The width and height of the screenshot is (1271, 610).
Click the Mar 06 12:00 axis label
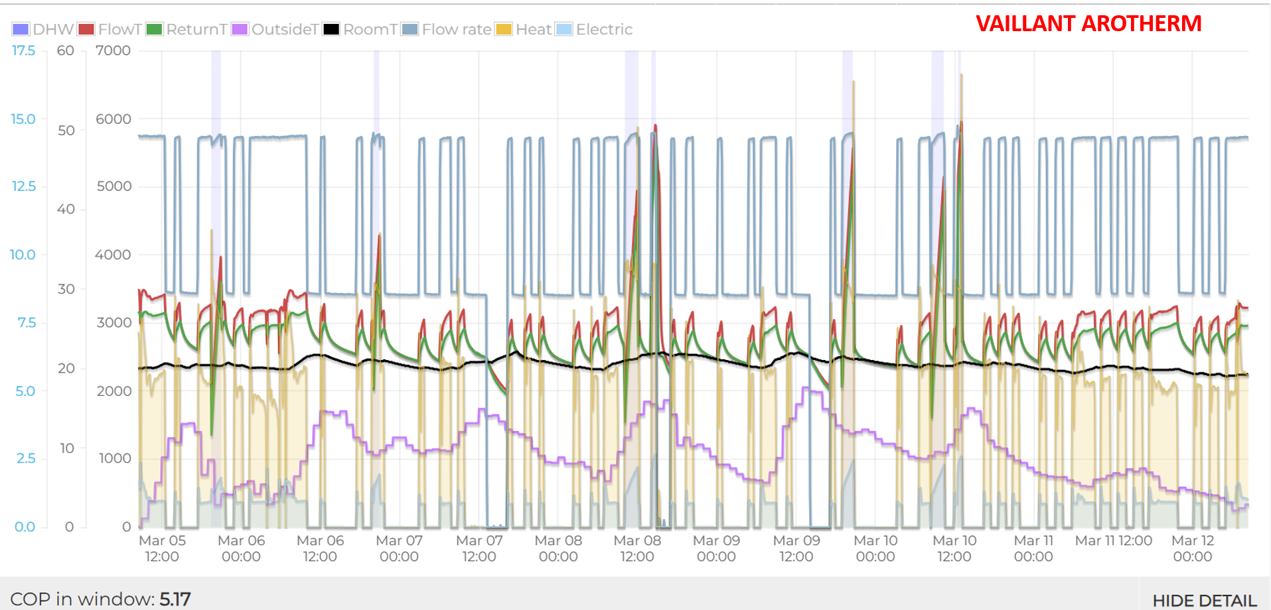coord(320,548)
